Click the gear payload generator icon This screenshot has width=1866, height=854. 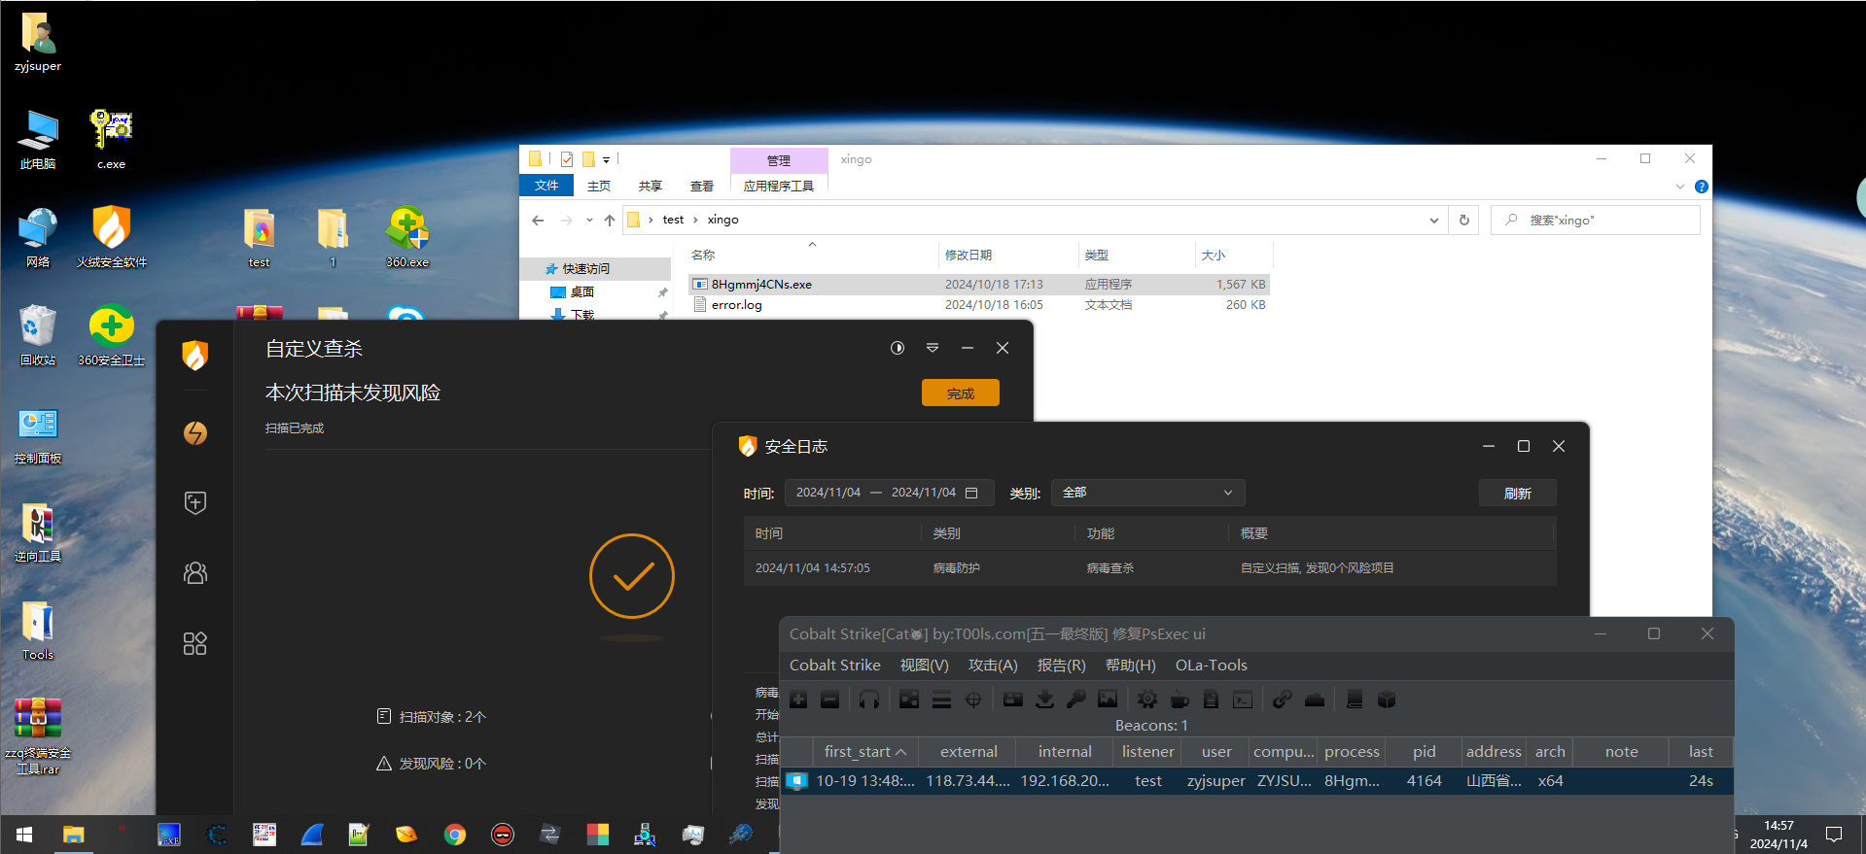pyautogui.click(x=1147, y=700)
